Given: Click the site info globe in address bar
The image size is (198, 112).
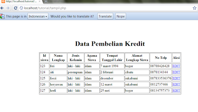Looking at the screenshot, I should 21,8.
